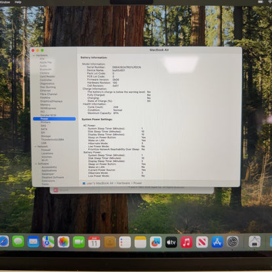Launch Reminders from the Dock
Screen dimensions: 272x272
click(125, 242)
